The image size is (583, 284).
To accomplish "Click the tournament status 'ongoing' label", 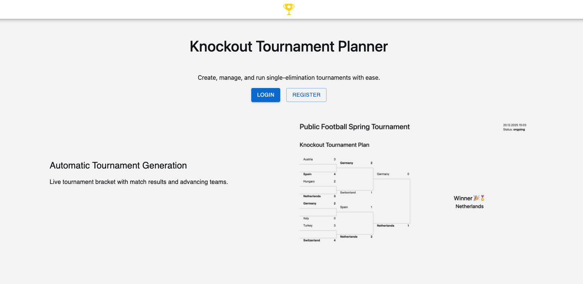I will click(x=519, y=130).
